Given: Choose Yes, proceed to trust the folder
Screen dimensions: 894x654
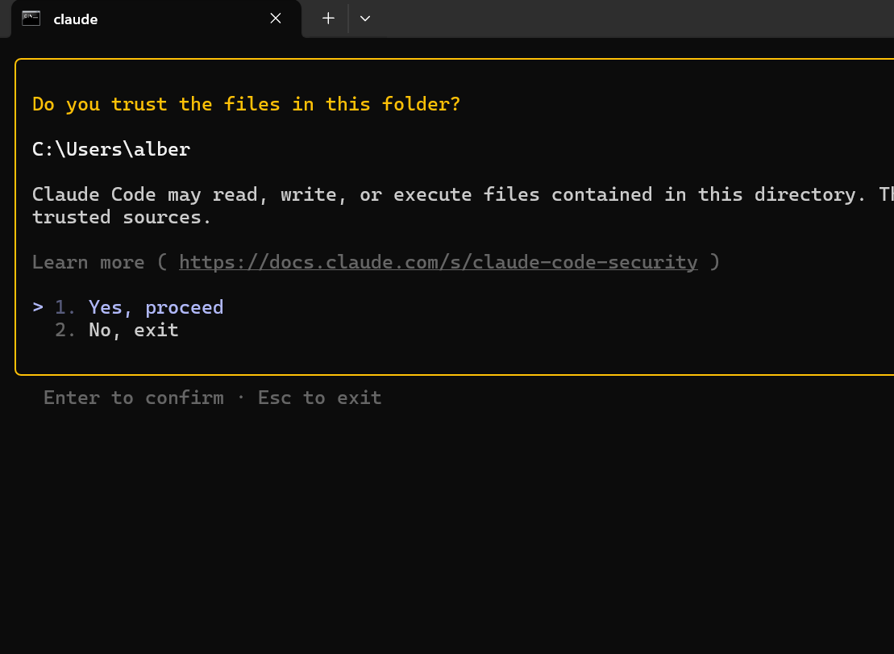Looking at the screenshot, I should (x=156, y=306).
